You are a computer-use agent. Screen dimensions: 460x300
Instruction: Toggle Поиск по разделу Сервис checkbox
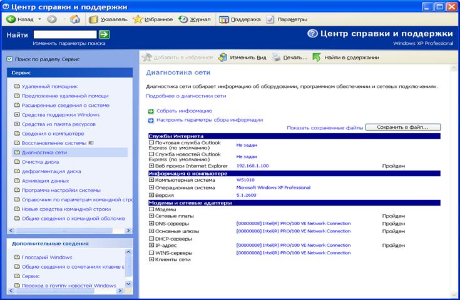[x=9, y=59]
